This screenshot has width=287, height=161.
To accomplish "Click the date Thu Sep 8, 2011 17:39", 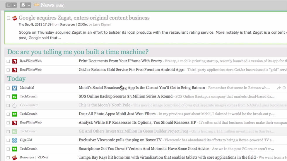I will [35, 24].
